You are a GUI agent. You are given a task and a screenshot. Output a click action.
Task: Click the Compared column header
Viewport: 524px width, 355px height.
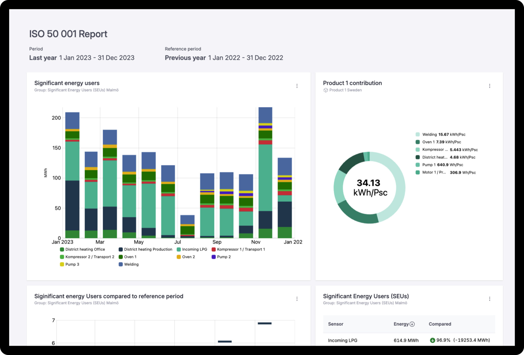(440, 324)
